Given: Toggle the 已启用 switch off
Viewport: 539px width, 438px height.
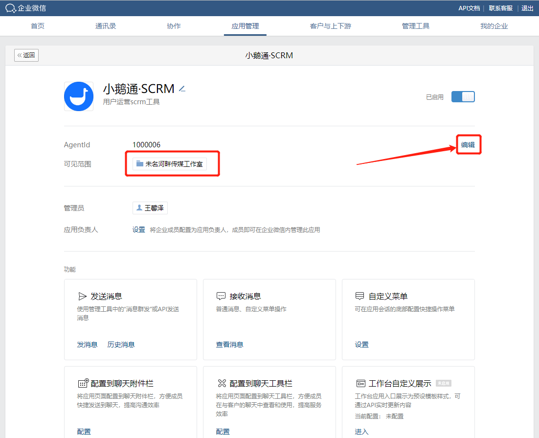Looking at the screenshot, I should 463,97.
